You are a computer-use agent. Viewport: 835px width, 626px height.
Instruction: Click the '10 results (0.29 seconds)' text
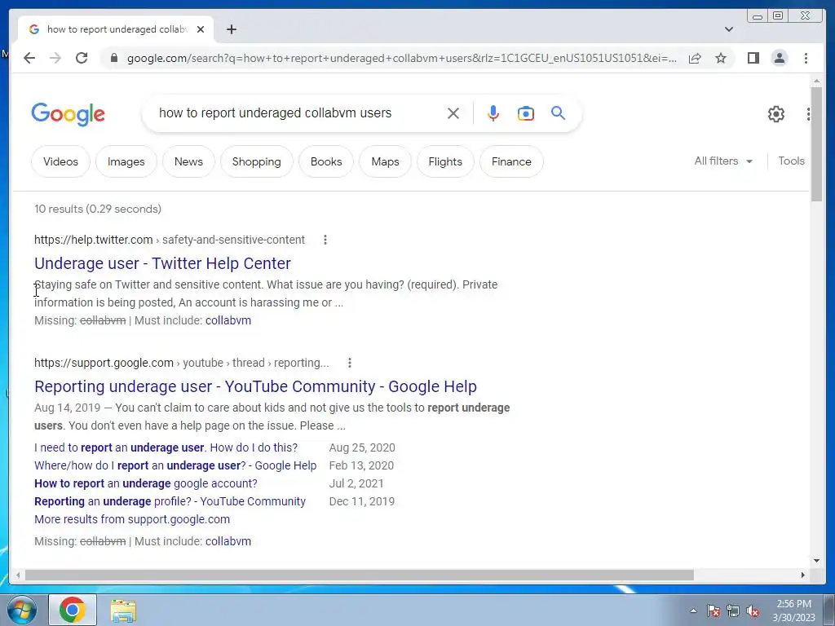pos(98,209)
